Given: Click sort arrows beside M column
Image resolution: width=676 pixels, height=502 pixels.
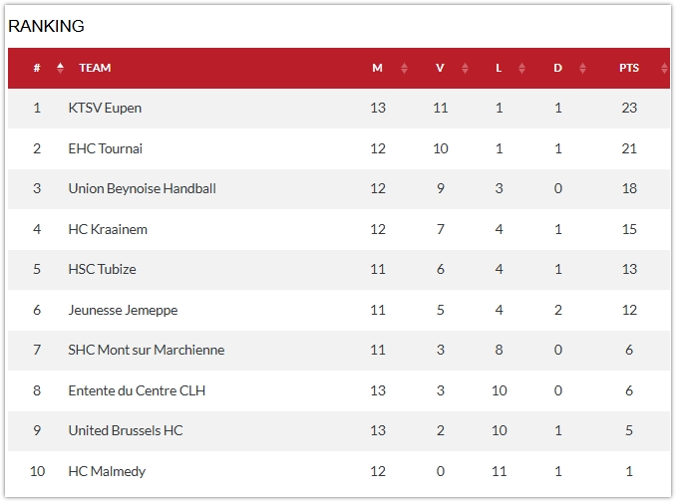Looking at the screenshot, I should 404,69.
